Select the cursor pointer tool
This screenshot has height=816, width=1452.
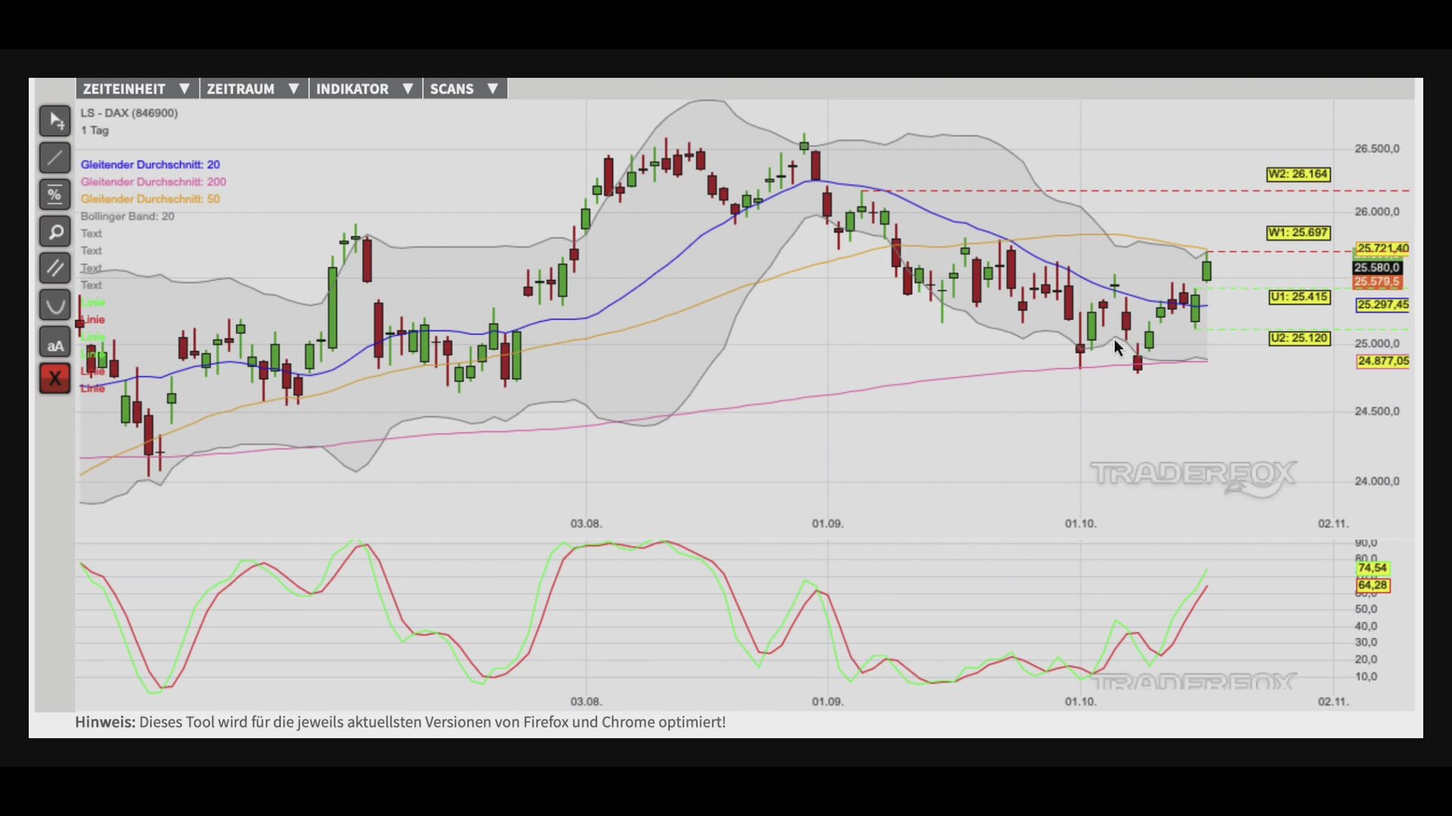55,121
